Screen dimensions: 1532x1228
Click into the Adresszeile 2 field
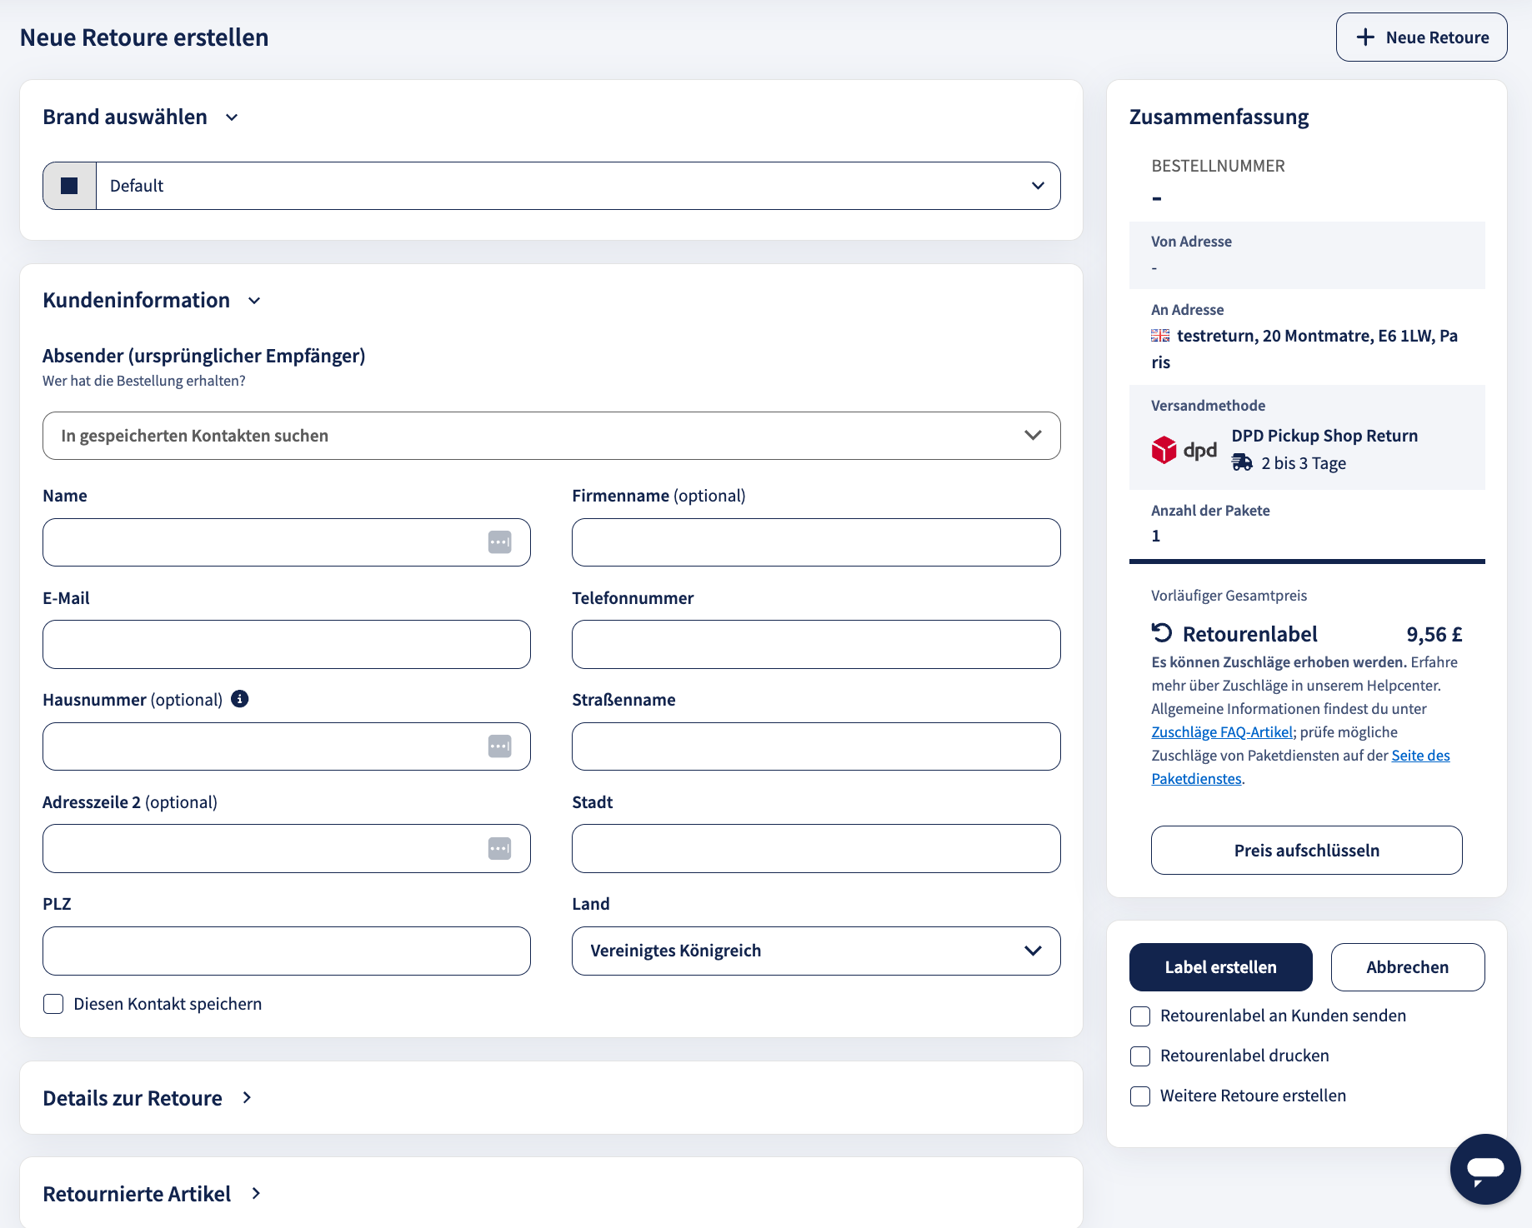[x=287, y=849]
